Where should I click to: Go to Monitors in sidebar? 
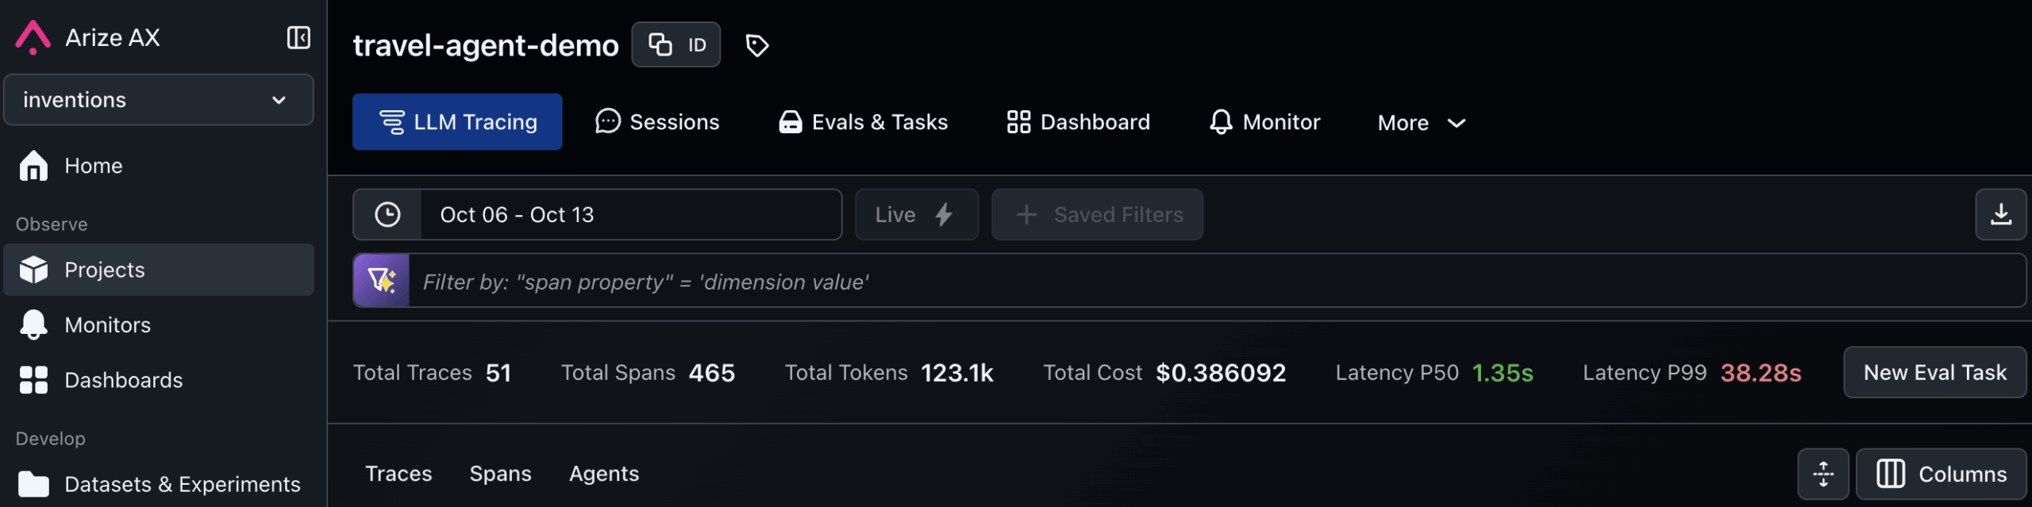coord(107,325)
